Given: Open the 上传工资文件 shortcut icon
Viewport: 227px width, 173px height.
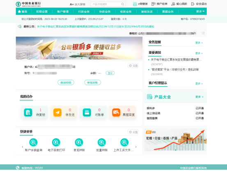Looking at the screenshot, I should point(124,143).
